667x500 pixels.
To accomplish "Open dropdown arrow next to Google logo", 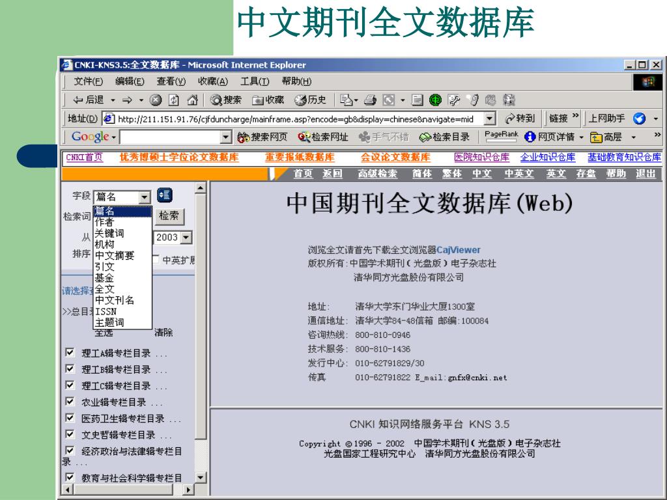I will tap(113, 137).
